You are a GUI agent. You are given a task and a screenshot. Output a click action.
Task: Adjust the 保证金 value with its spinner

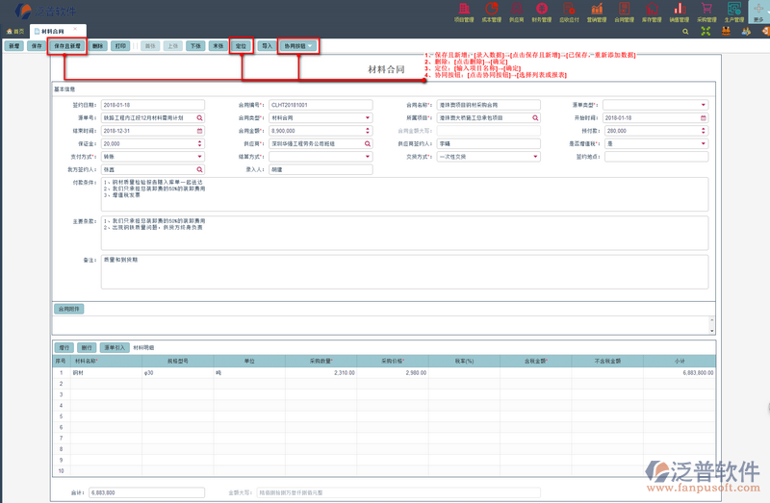click(x=200, y=143)
